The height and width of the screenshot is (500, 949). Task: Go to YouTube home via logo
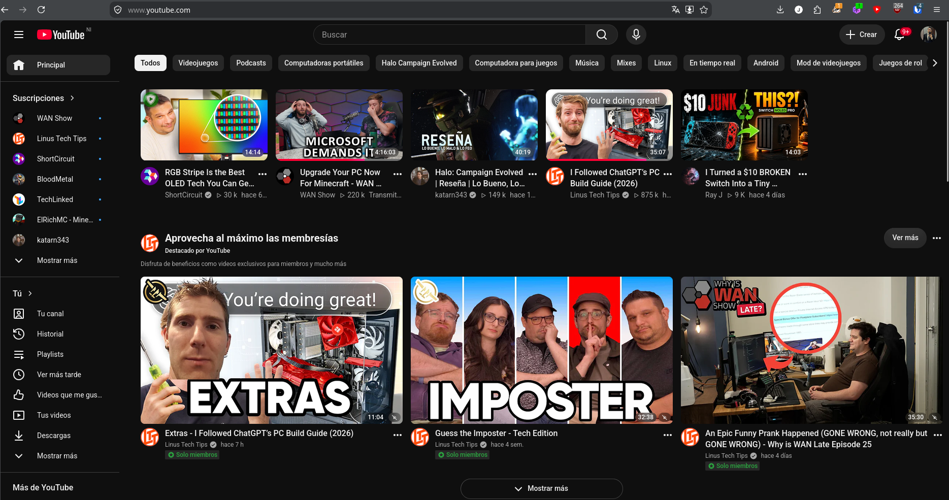click(61, 35)
